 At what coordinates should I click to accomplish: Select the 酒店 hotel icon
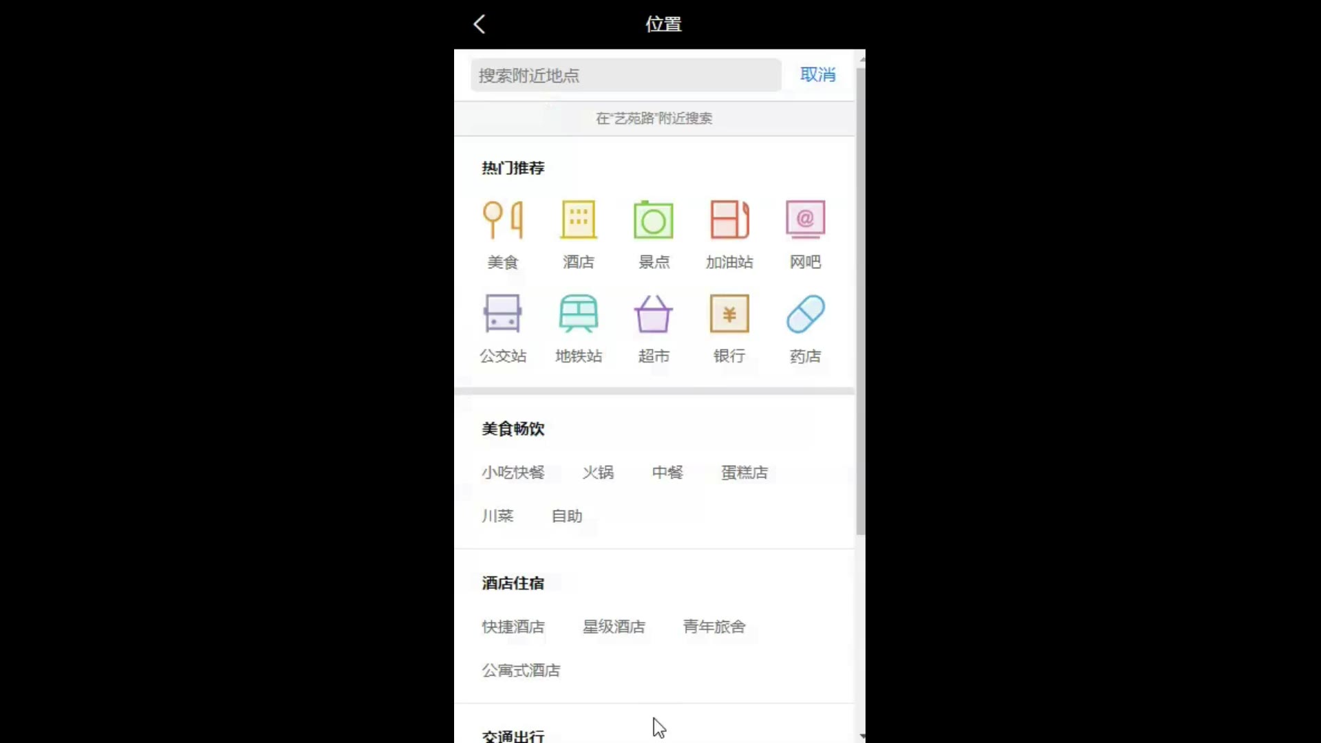tap(578, 221)
